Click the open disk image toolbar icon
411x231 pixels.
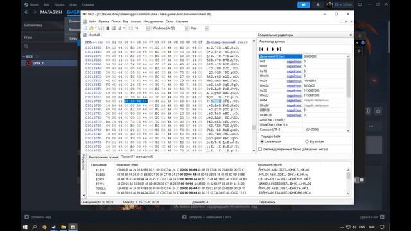coord(119,28)
